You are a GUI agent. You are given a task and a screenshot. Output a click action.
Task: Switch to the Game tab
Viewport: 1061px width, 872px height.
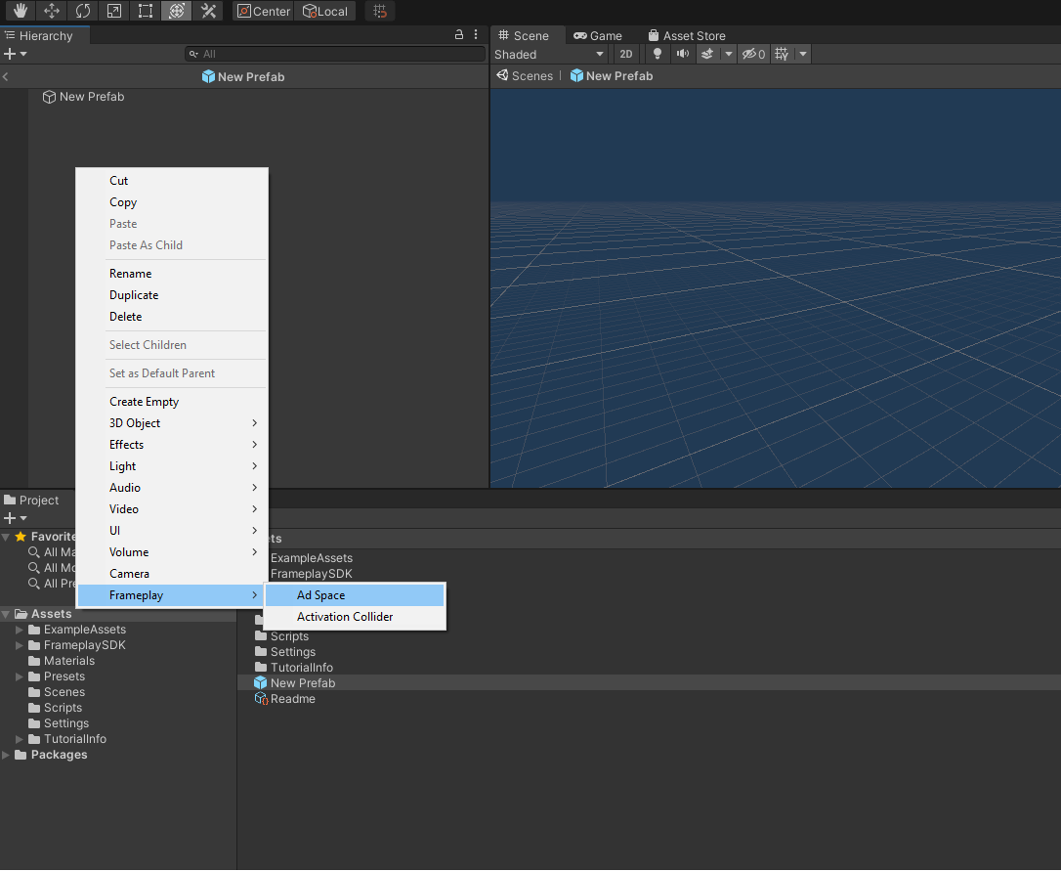[x=598, y=36]
